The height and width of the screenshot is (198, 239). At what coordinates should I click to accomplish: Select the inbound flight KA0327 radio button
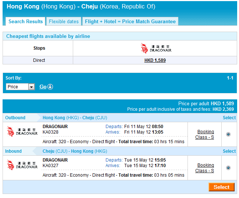tap(228, 168)
